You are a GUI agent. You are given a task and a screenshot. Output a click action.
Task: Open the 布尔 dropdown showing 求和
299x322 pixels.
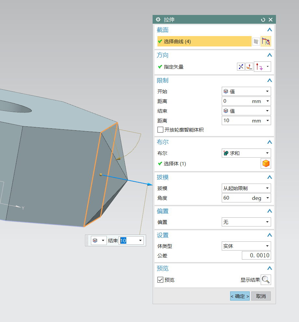246,153
